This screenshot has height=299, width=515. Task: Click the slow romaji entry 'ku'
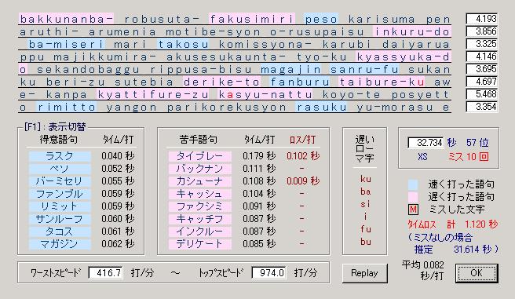[x=366, y=179]
